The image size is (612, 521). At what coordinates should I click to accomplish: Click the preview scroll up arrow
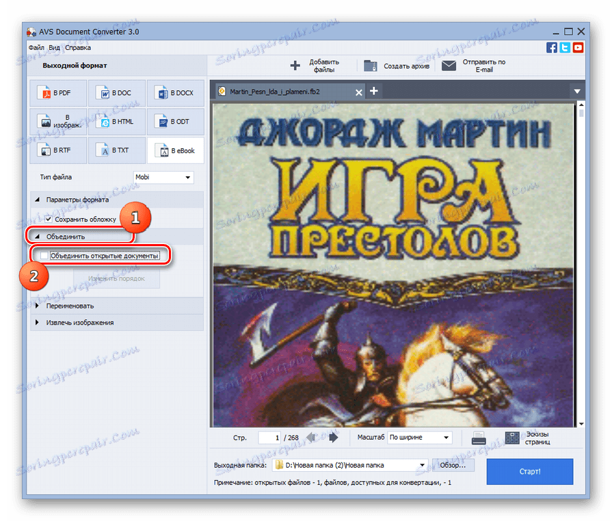tap(581, 104)
